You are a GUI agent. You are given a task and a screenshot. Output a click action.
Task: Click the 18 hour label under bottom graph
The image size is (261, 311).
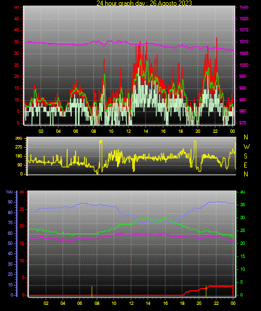pos(182,303)
